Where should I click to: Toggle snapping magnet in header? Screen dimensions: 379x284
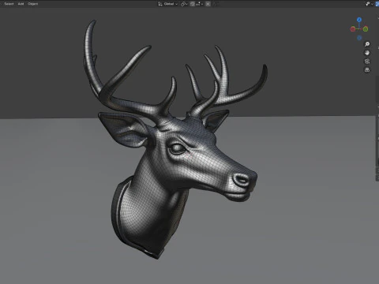(193, 4)
